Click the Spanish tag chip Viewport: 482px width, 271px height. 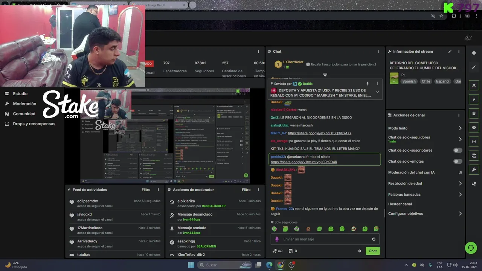[x=409, y=81]
